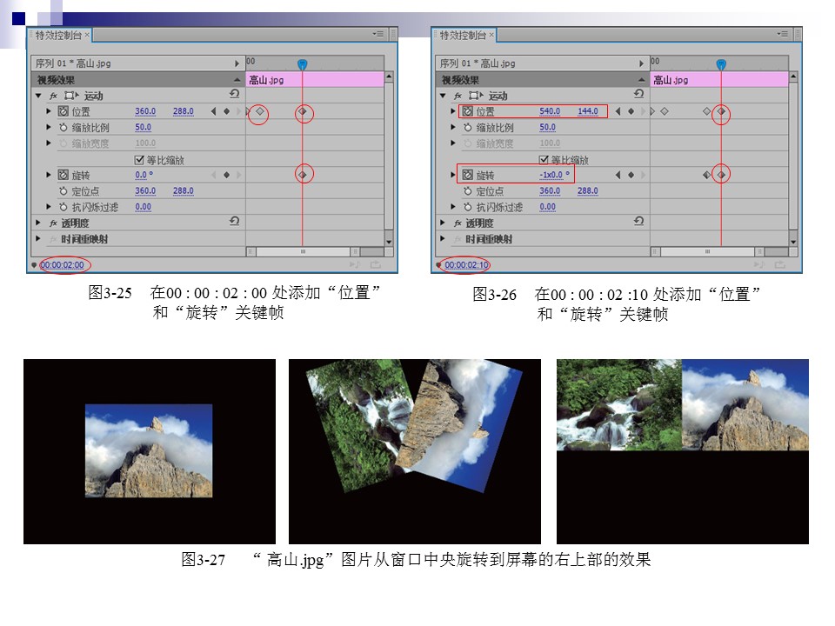Collapse 视频效果 section in Fig 3-25 panel
This screenshot has width=835, height=626.
coord(237,80)
